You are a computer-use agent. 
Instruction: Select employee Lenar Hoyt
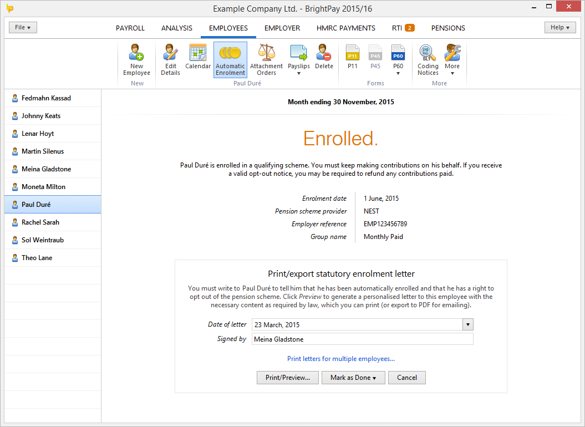53,134
